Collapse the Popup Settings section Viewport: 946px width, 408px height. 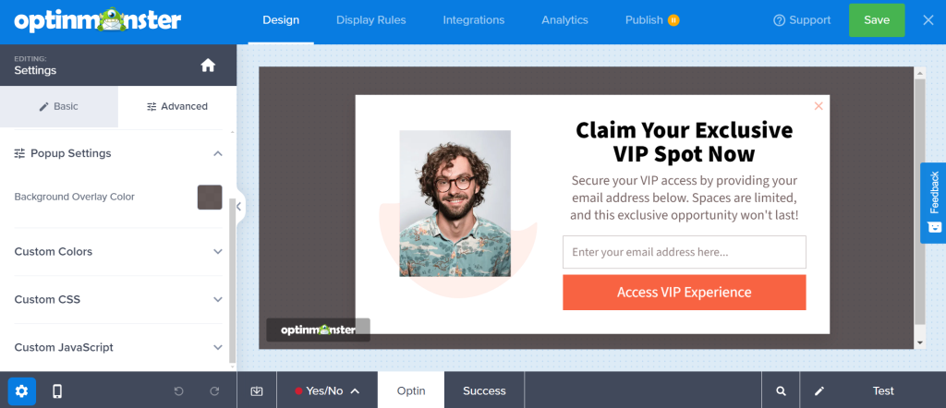click(x=218, y=153)
